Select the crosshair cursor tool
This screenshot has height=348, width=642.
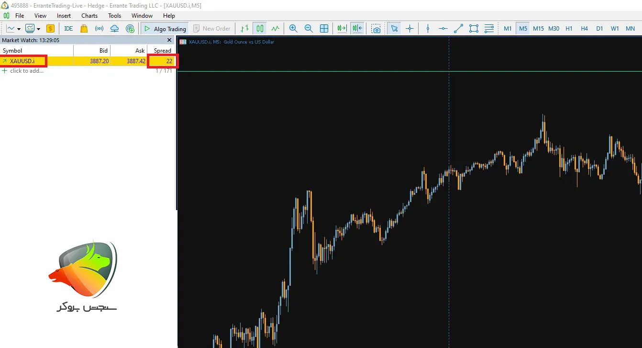tap(410, 29)
